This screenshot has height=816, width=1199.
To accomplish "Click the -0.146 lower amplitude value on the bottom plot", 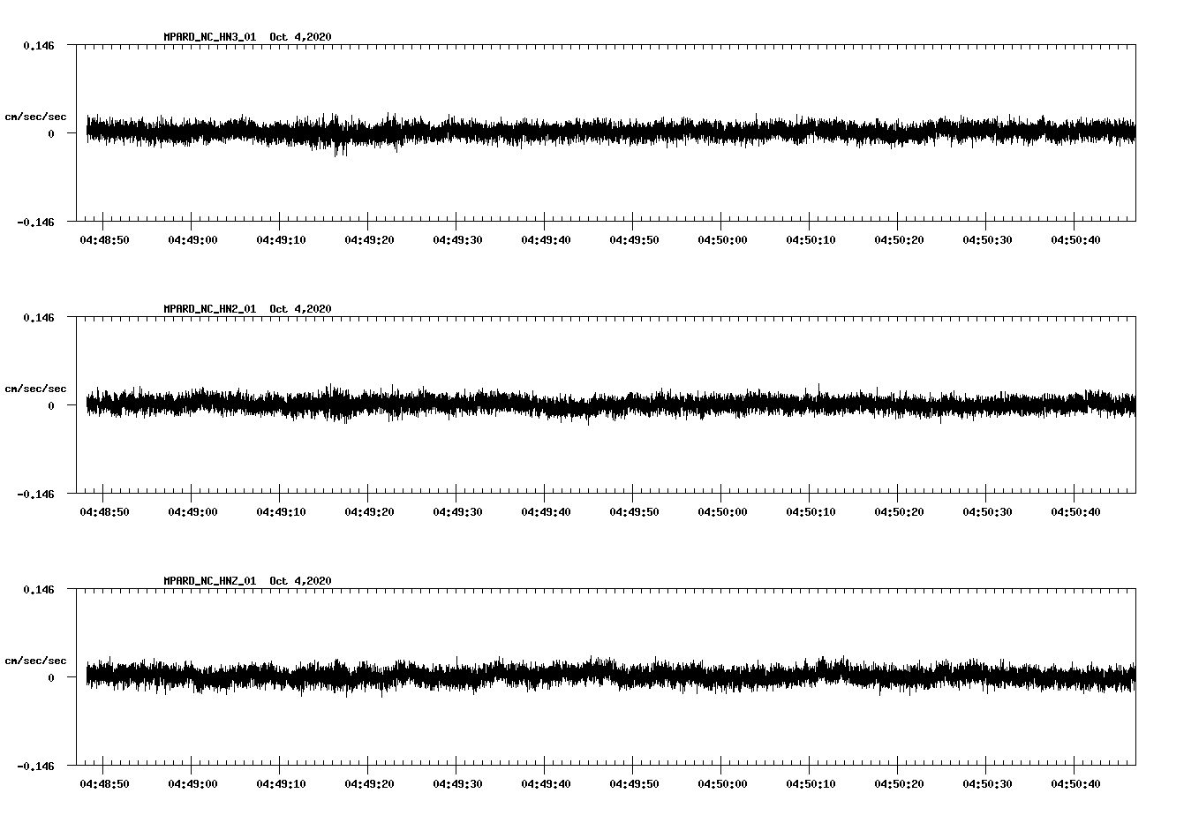I will point(36,765).
